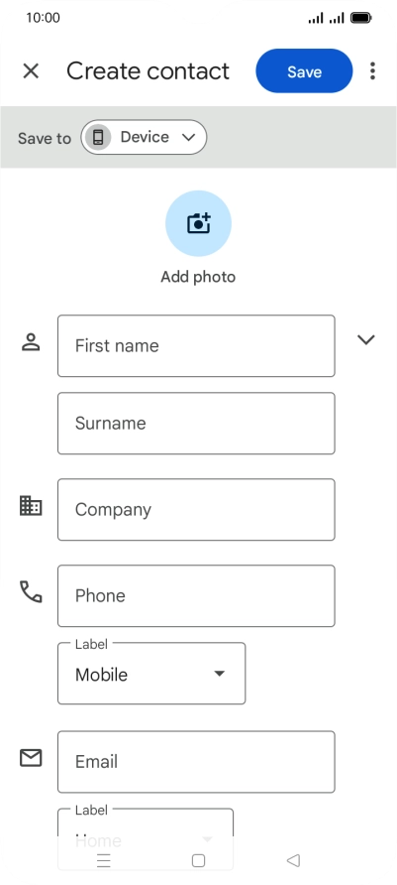Open the three-dot overflow menu
397x885 pixels.
[x=372, y=71]
